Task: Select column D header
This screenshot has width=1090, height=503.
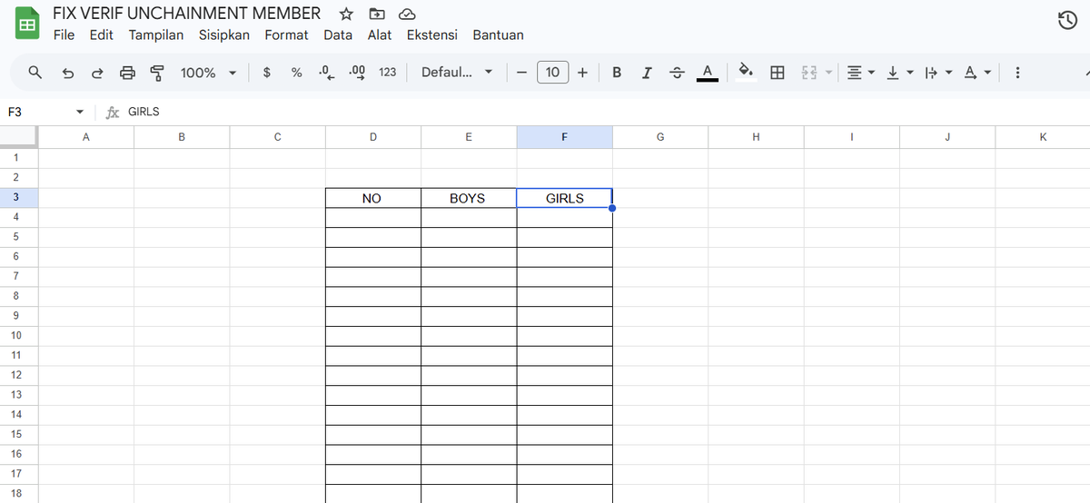Action: (372, 137)
